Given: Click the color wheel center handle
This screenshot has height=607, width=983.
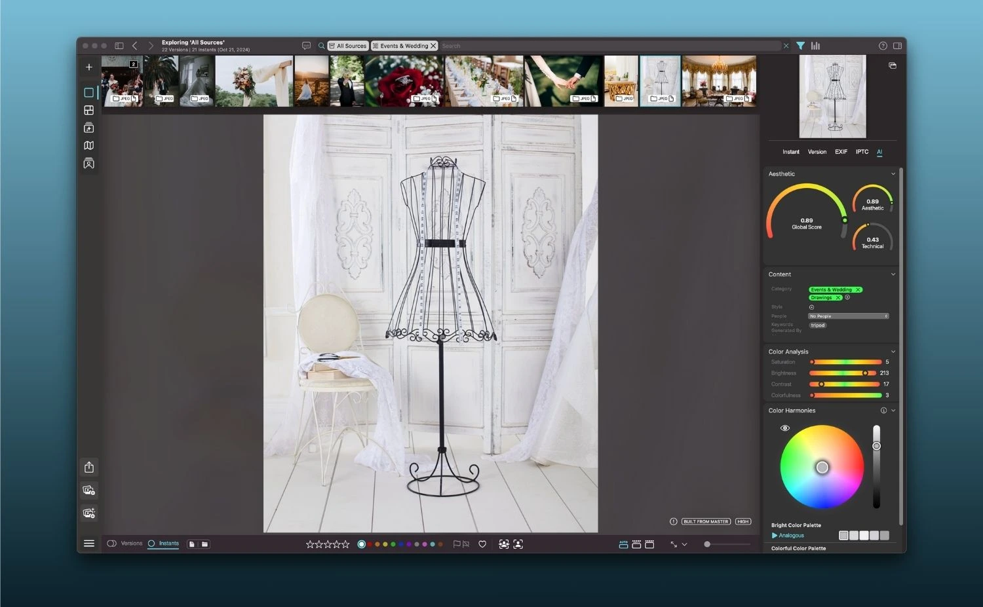Looking at the screenshot, I should 822,467.
